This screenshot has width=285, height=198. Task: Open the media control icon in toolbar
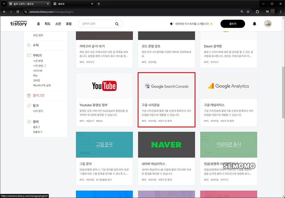click(x=267, y=12)
